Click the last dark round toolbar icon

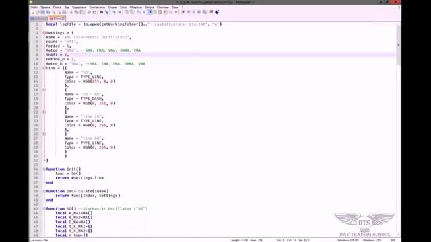click(x=217, y=12)
